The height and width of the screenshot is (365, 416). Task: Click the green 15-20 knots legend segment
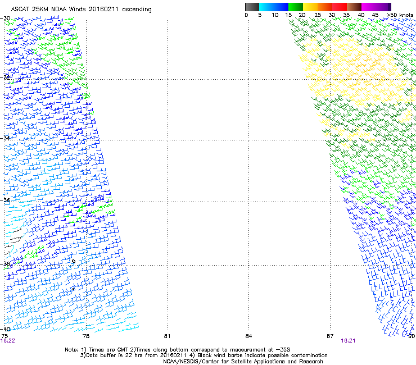(296, 7)
